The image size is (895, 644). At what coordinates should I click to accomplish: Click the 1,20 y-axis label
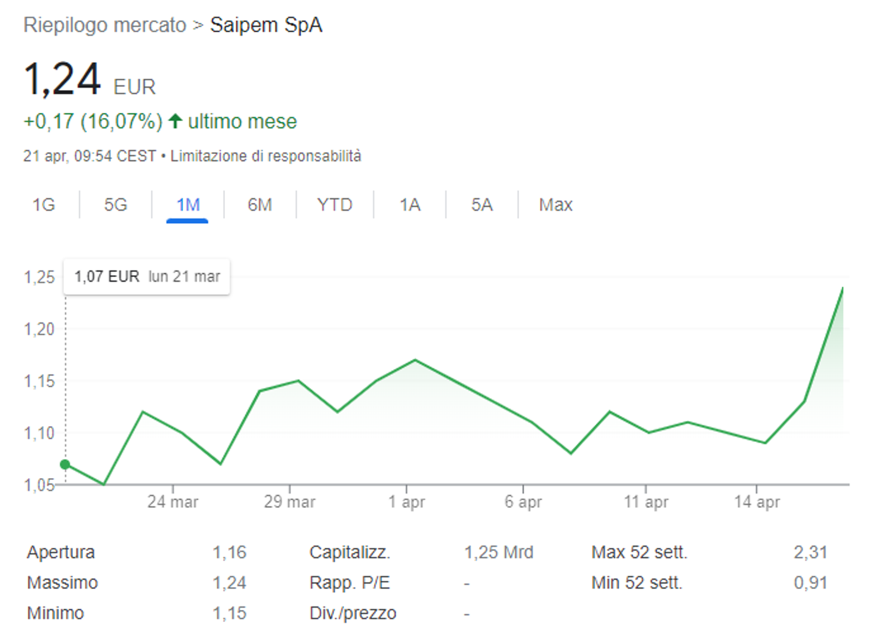coord(39,329)
